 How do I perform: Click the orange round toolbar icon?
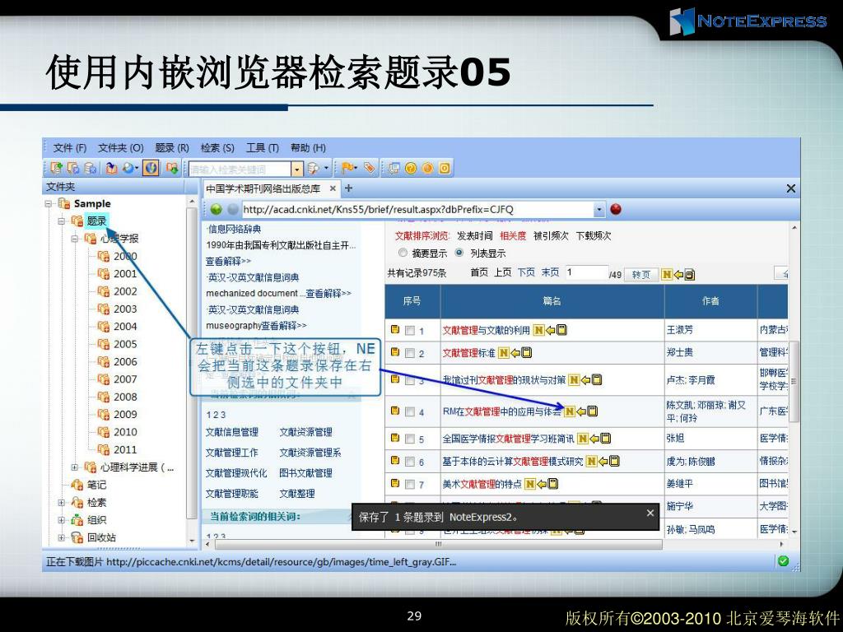click(427, 168)
